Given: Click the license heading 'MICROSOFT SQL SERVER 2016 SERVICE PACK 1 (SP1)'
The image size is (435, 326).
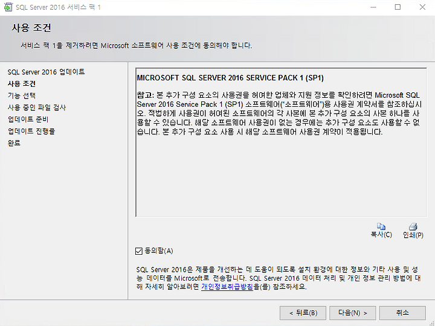Looking at the screenshot, I should [230, 78].
